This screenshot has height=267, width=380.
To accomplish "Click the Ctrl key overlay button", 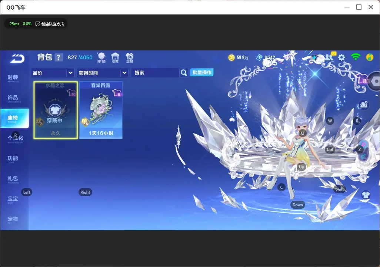I will point(330,149).
